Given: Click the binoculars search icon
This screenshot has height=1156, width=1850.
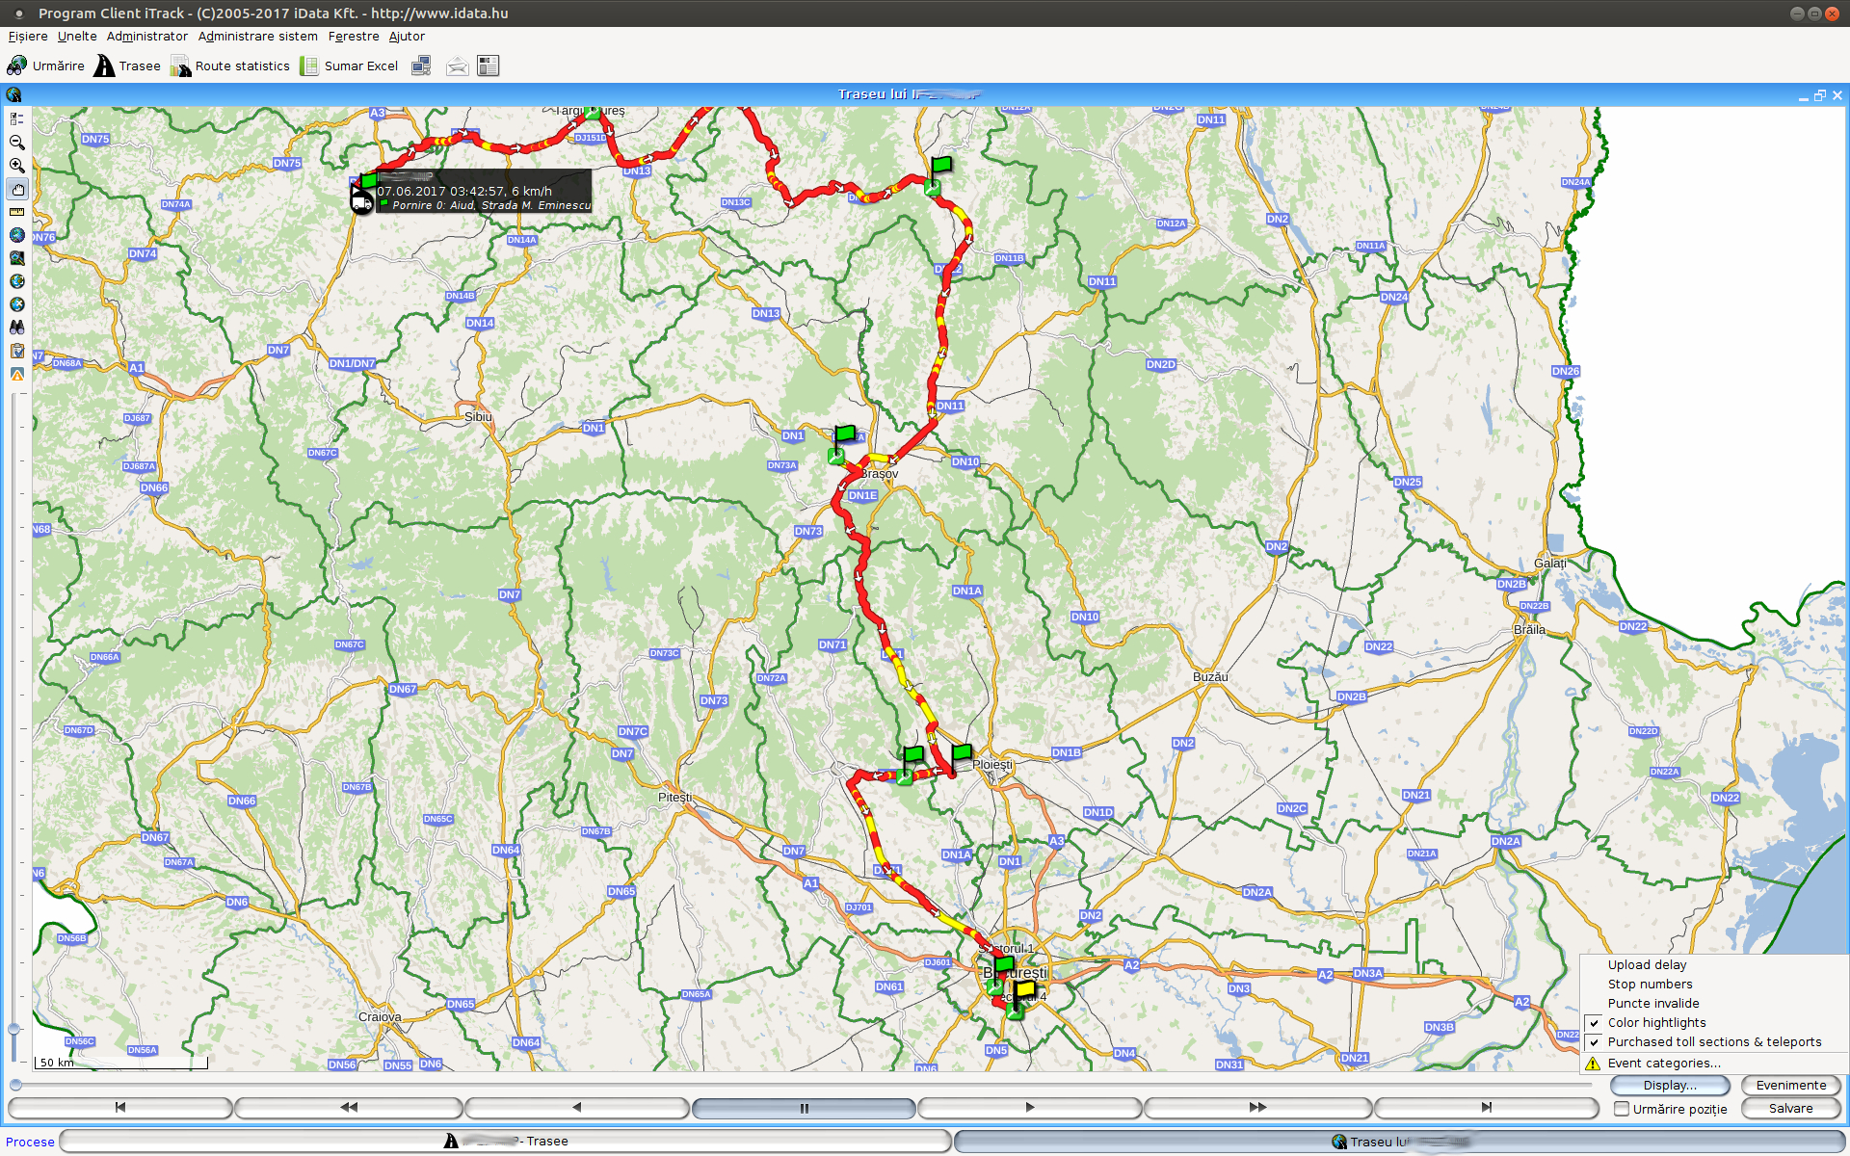Looking at the screenshot, I should click(x=16, y=328).
